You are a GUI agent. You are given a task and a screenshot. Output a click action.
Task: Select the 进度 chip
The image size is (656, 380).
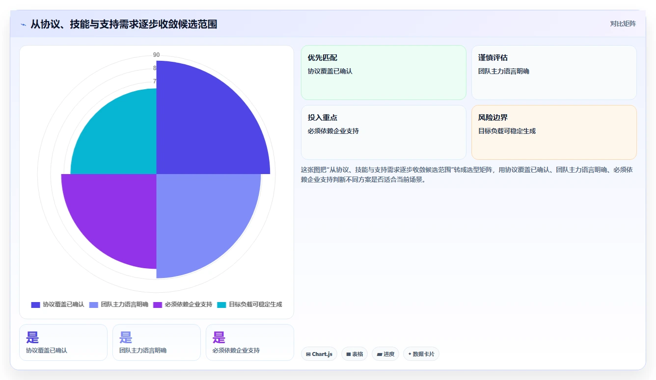pyautogui.click(x=385, y=354)
